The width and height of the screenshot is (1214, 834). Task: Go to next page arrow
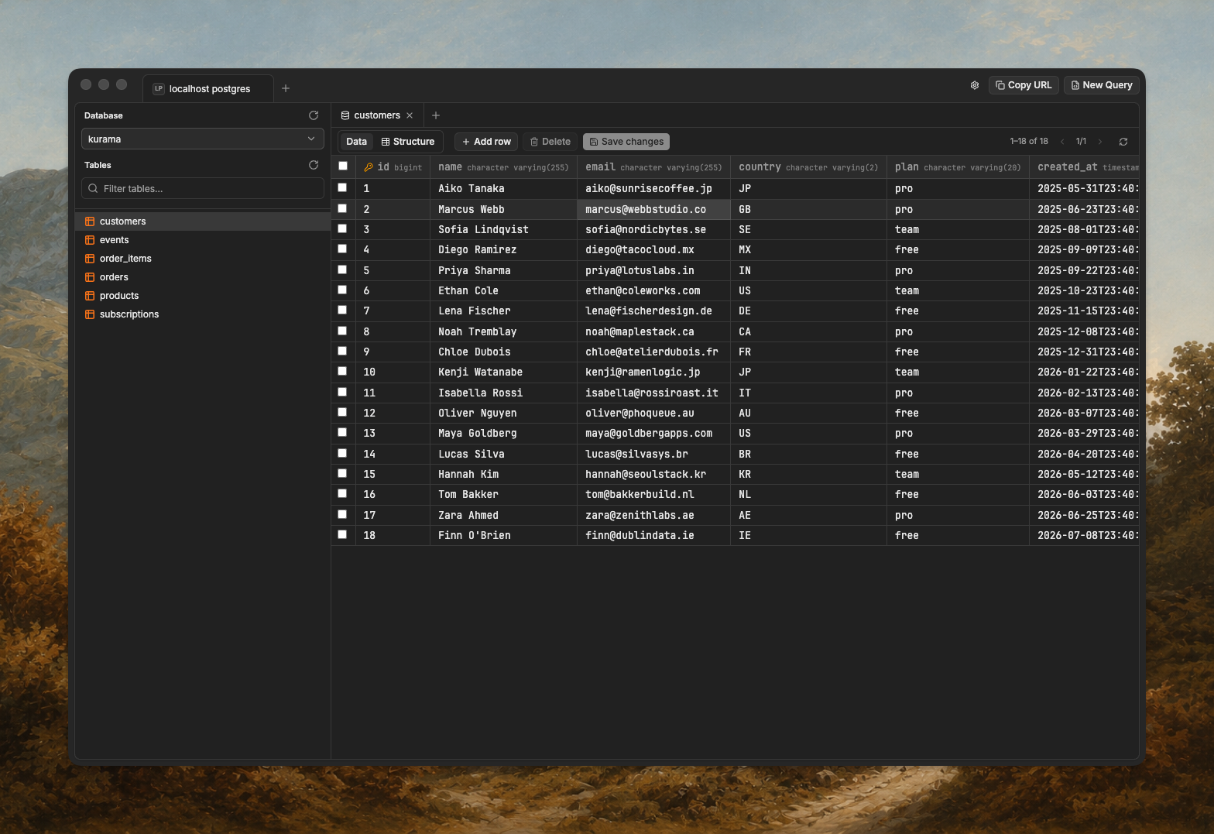[1100, 142]
